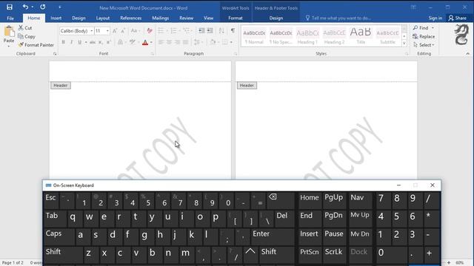Center the paragraph text
474x266 pixels.
169,42
